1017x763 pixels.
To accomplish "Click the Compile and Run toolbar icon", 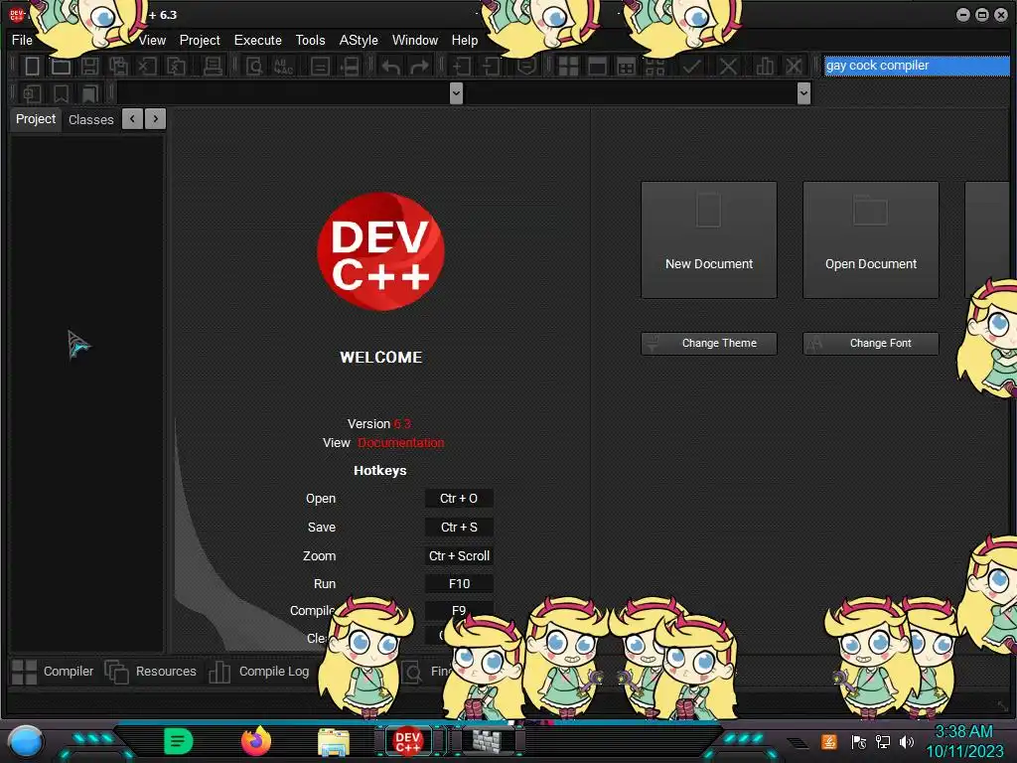I will point(626,66).
